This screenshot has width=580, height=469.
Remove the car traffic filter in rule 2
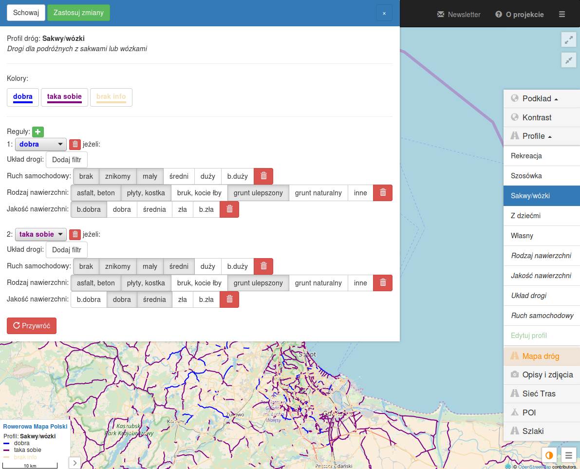pyautogui.click(x=263, y=266)
